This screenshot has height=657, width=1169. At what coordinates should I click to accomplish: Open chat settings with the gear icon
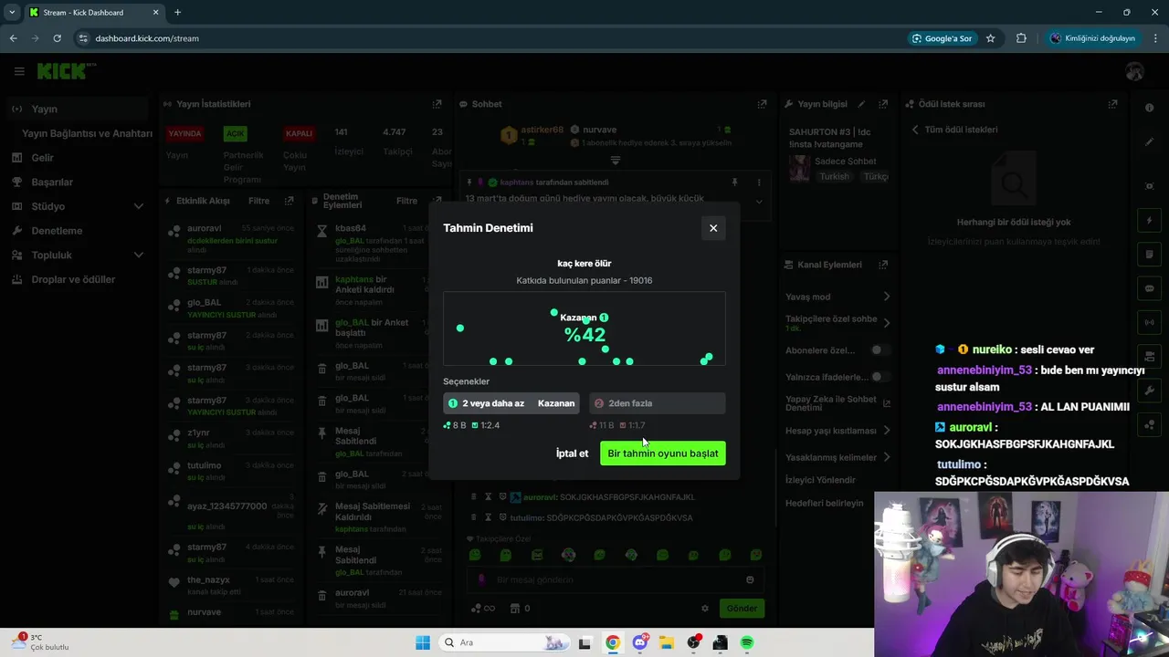[704, 609]
